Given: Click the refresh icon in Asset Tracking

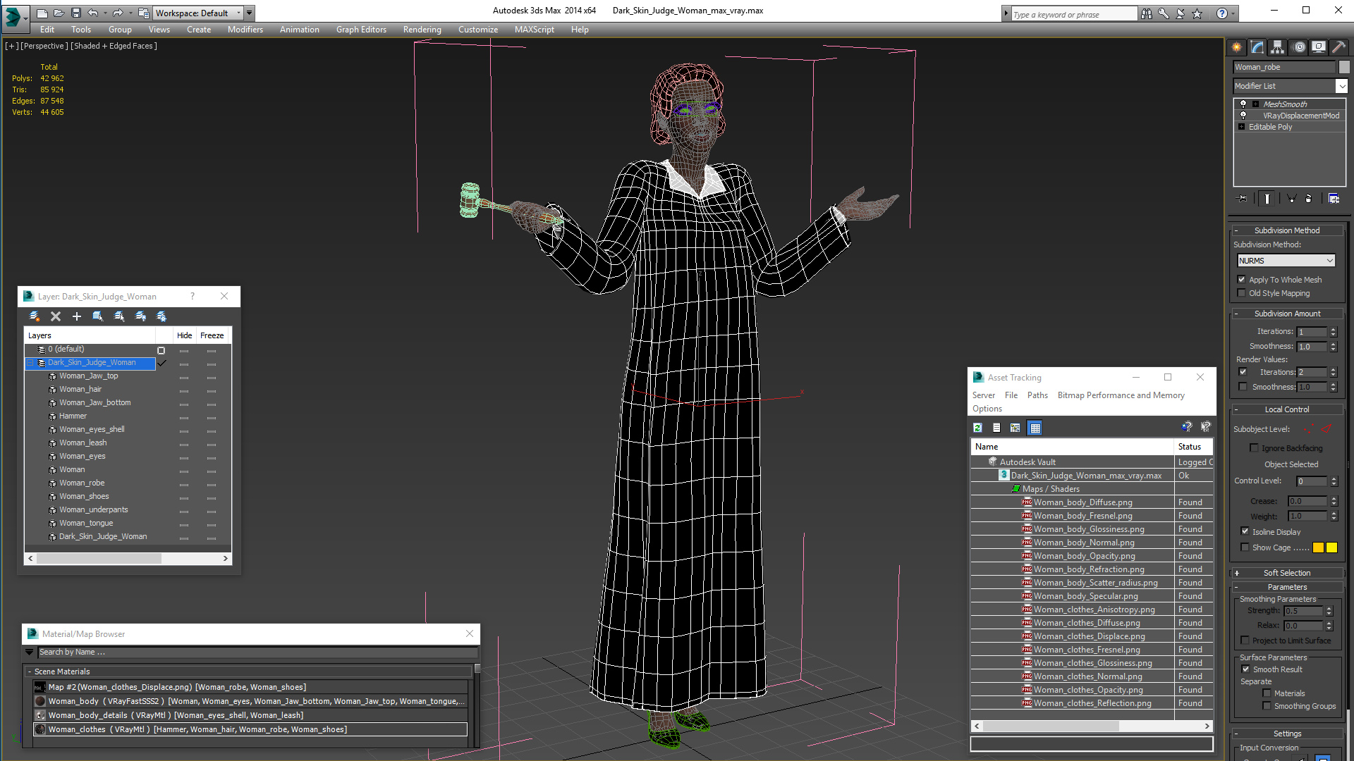Looking at the screenshot, I should click(x=977, y=428).
